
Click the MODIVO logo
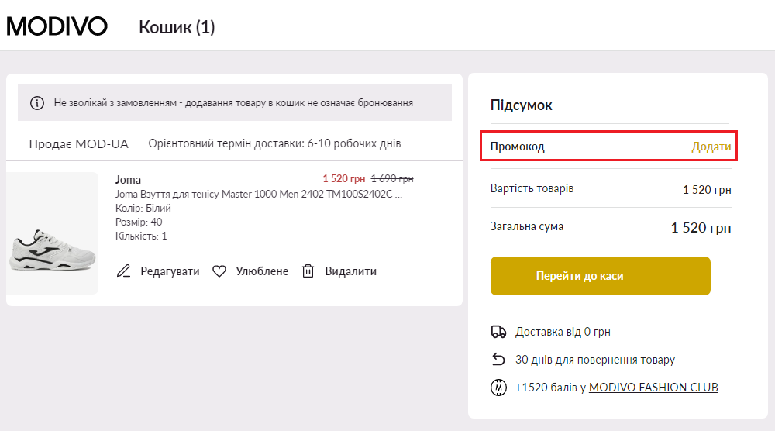tap(57, 26)
